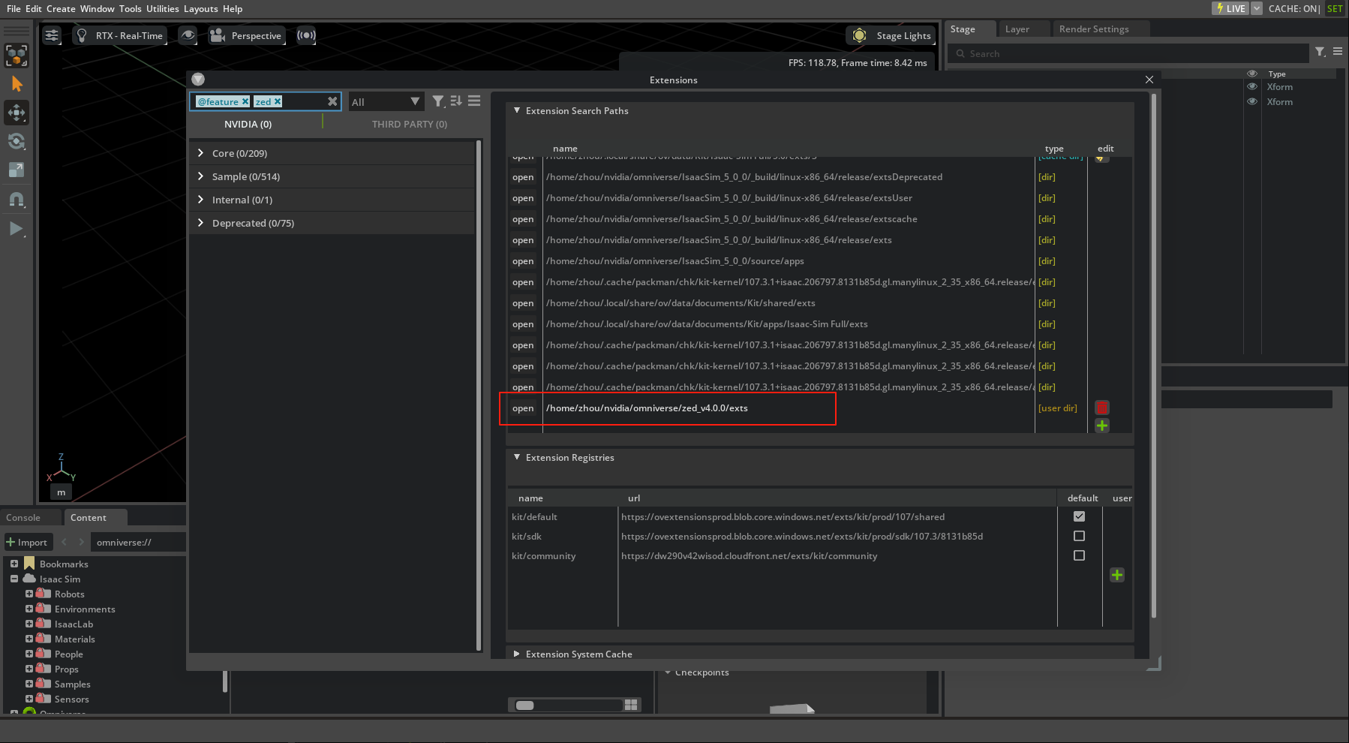Click the selection mode cubes tool
Viewport: 1349px width, 743px height.
[17, 55]
